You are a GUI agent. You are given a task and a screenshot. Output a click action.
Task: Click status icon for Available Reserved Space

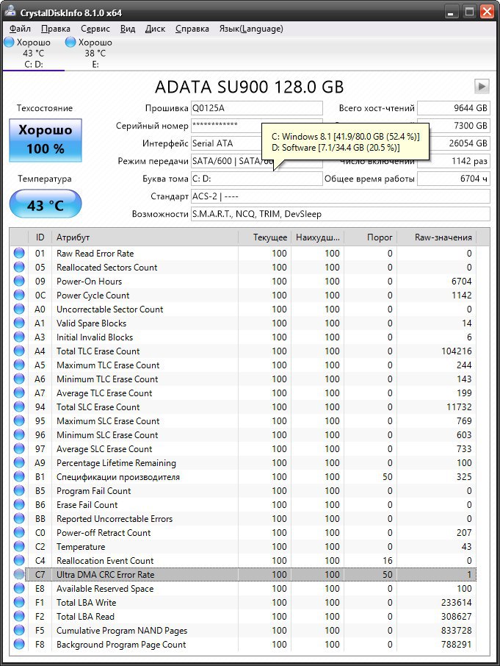[19, 589]
